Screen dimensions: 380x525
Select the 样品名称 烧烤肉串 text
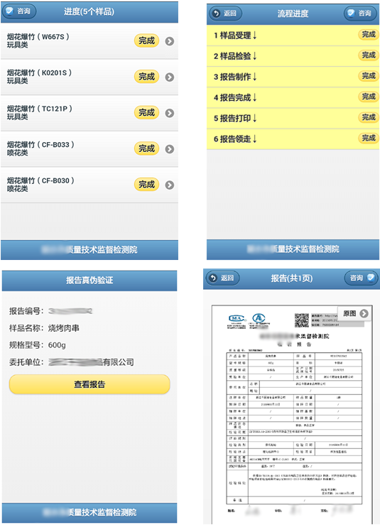click(44, 328)
